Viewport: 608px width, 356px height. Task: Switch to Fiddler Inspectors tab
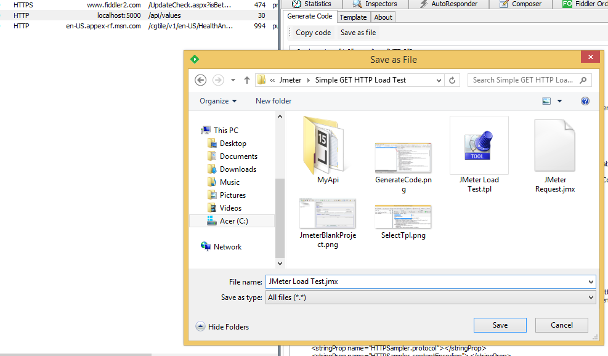click(x=375, y=4)
